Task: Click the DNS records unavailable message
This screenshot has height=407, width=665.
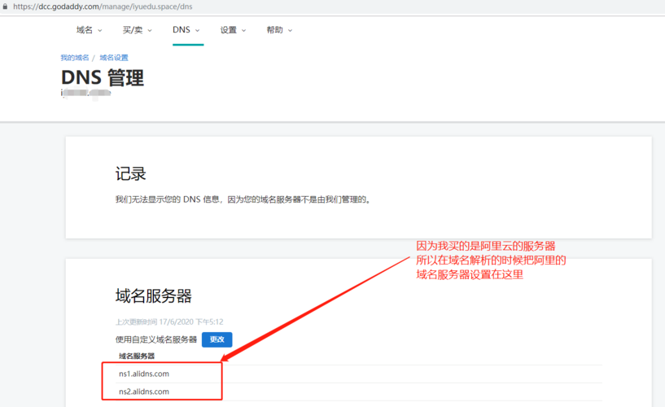Action: 243,199
